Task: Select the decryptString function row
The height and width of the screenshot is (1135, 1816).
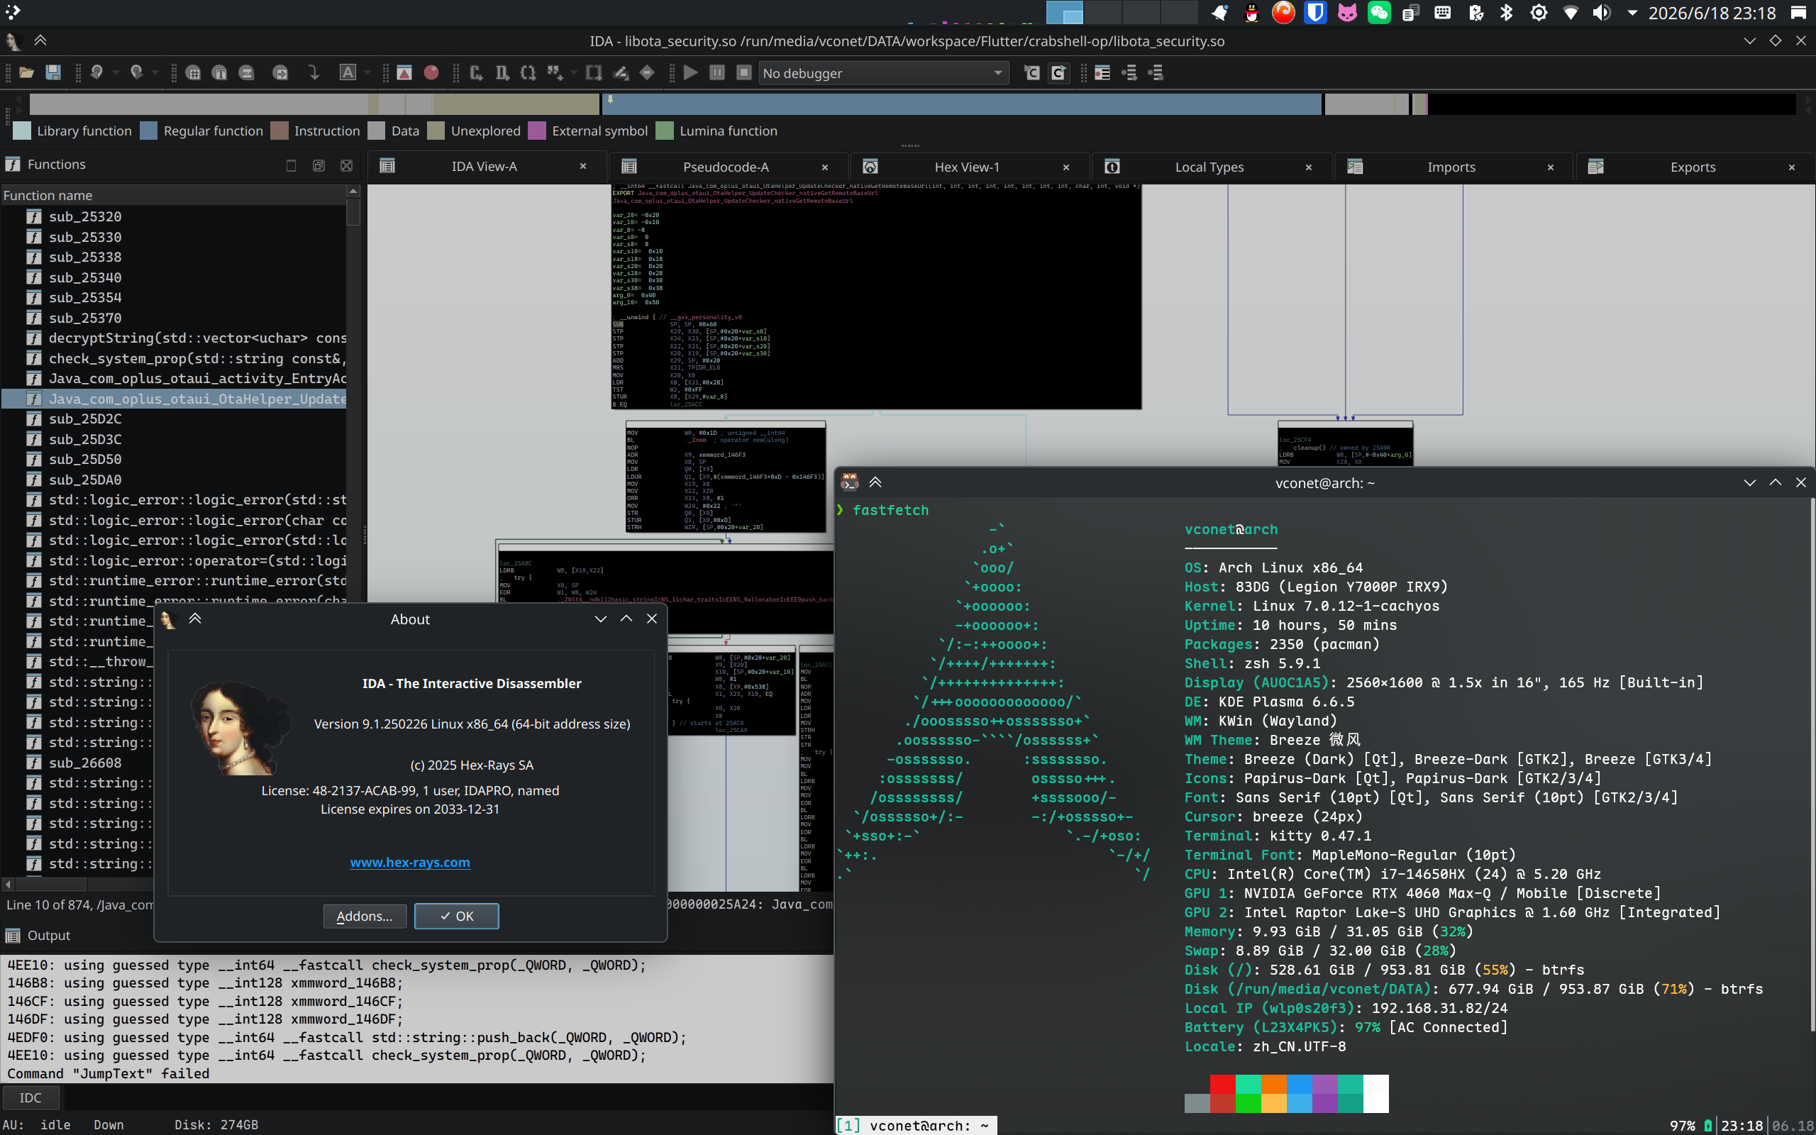Action: click(x=174, y=338)
